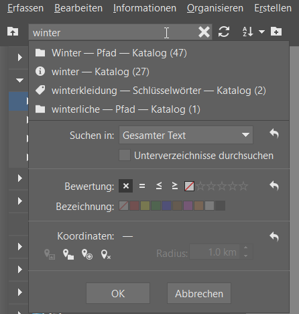Select suggestion 'winterliche — Pfad — Katalog (1)'
The height and width of the screenshot is (314, 299).
159,109
